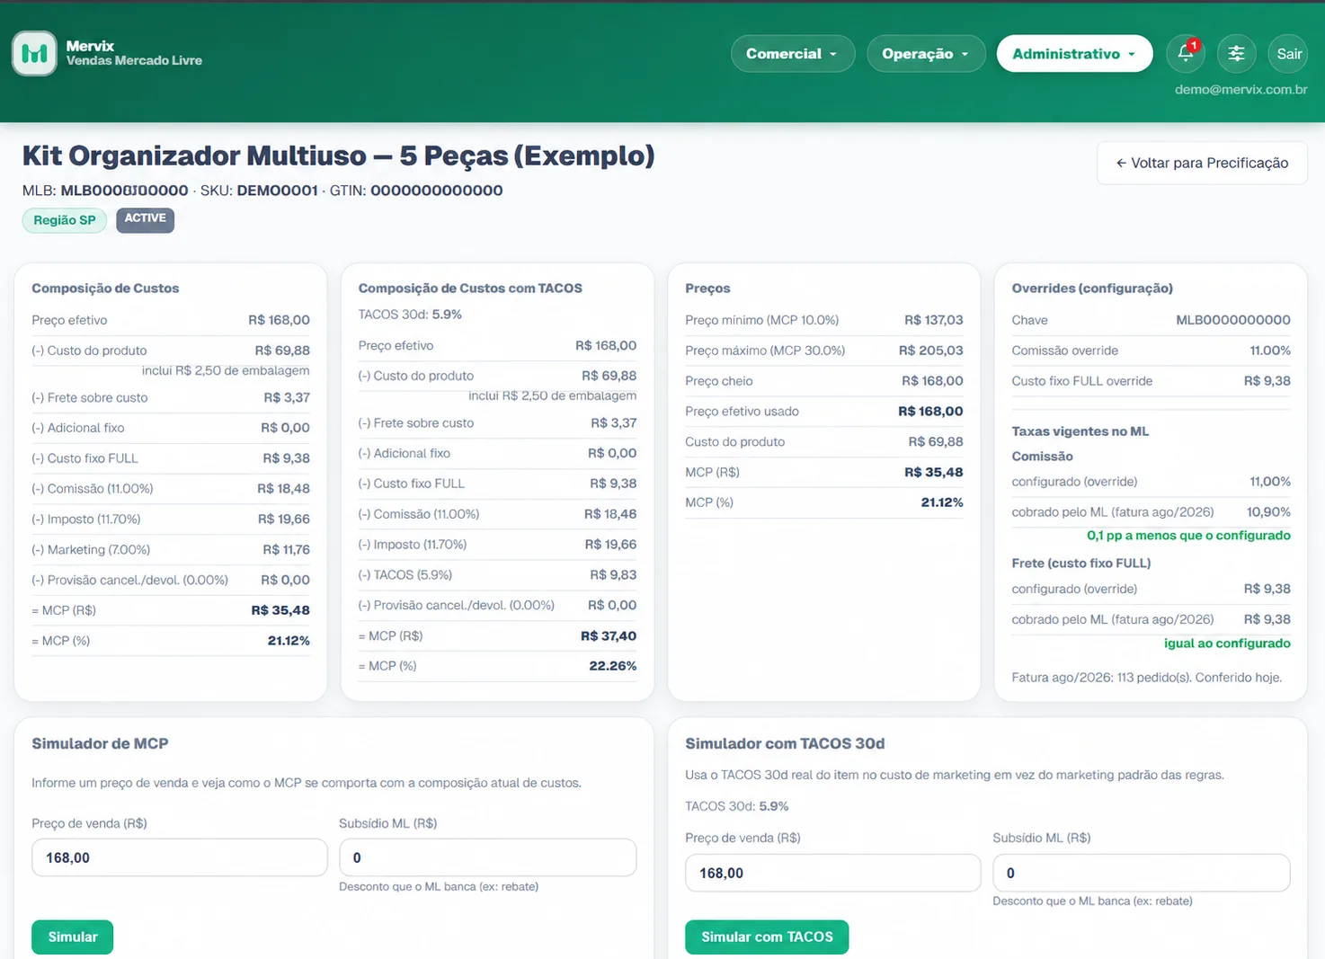Click Marketing (7.00%) value R$ 11,76
The width and height of the screenshot is (1325, 959).
(286, 549)
